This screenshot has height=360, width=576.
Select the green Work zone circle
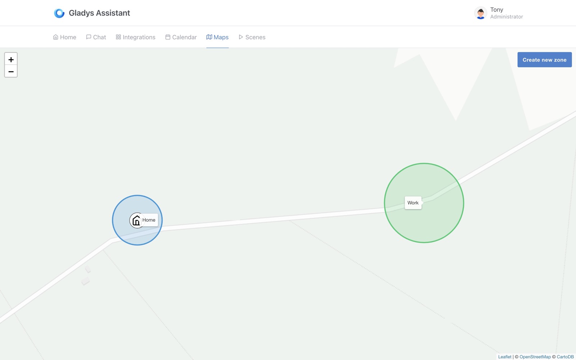tap(432, 223)
